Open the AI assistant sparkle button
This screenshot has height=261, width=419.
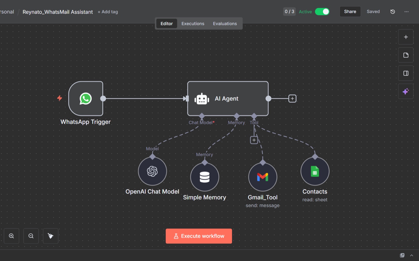406,91
